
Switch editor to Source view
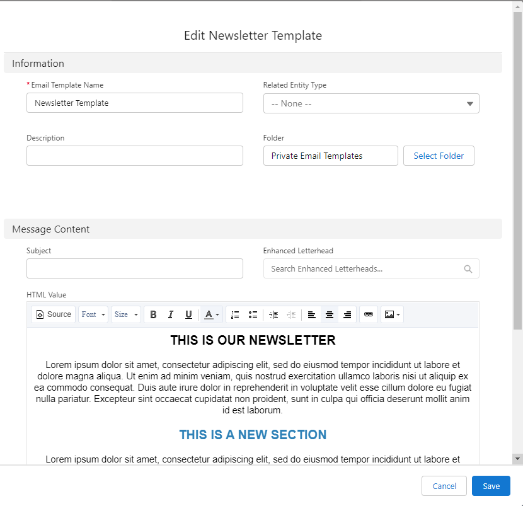pos(54,314)
